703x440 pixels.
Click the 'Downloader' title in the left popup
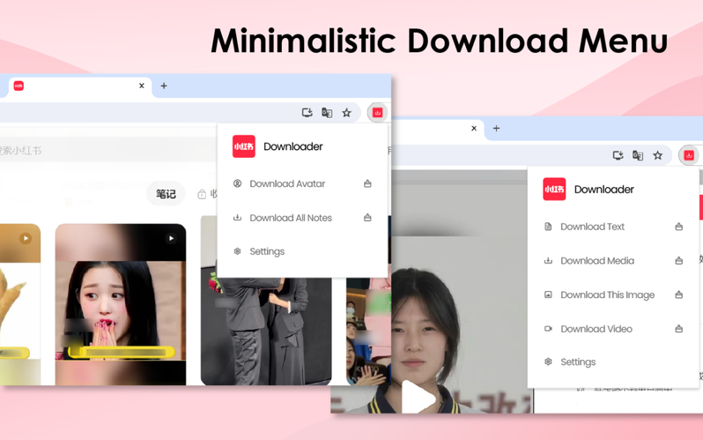tap(293, 146)
